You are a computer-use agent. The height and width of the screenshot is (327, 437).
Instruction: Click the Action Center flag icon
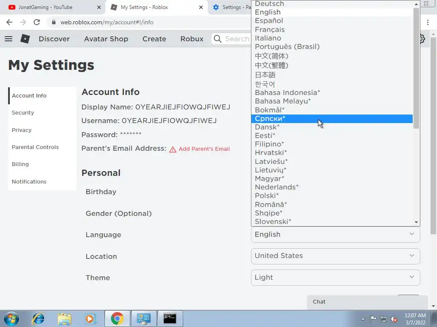point(373,319)
